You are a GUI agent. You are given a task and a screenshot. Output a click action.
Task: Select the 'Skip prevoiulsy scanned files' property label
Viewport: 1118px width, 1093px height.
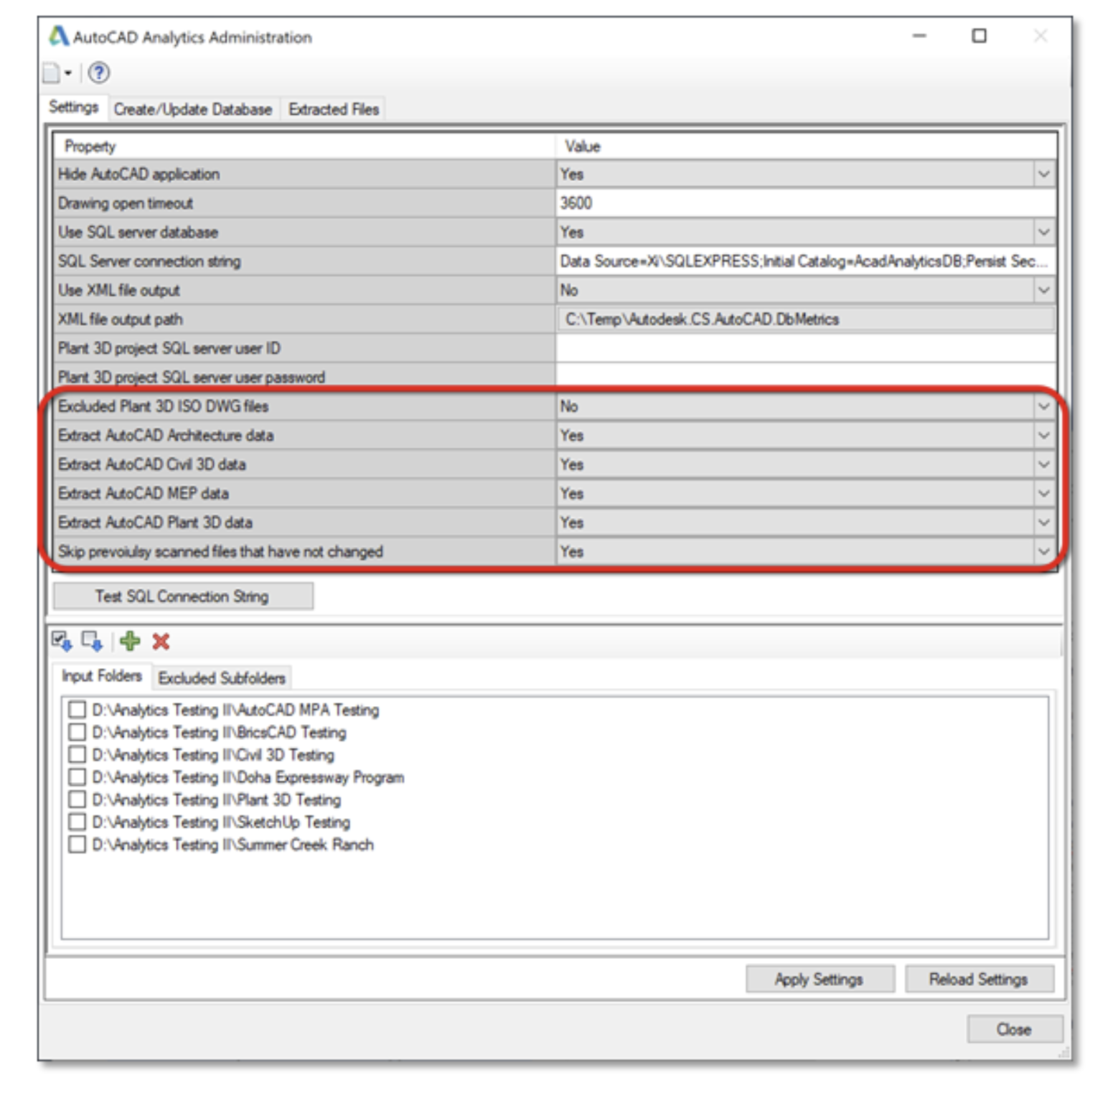220,552
